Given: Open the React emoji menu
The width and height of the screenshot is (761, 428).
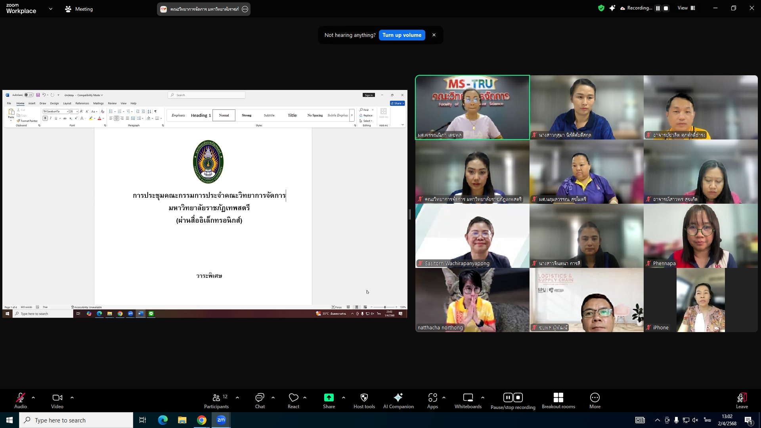Looking at the screenshot, I should (293, 400).
